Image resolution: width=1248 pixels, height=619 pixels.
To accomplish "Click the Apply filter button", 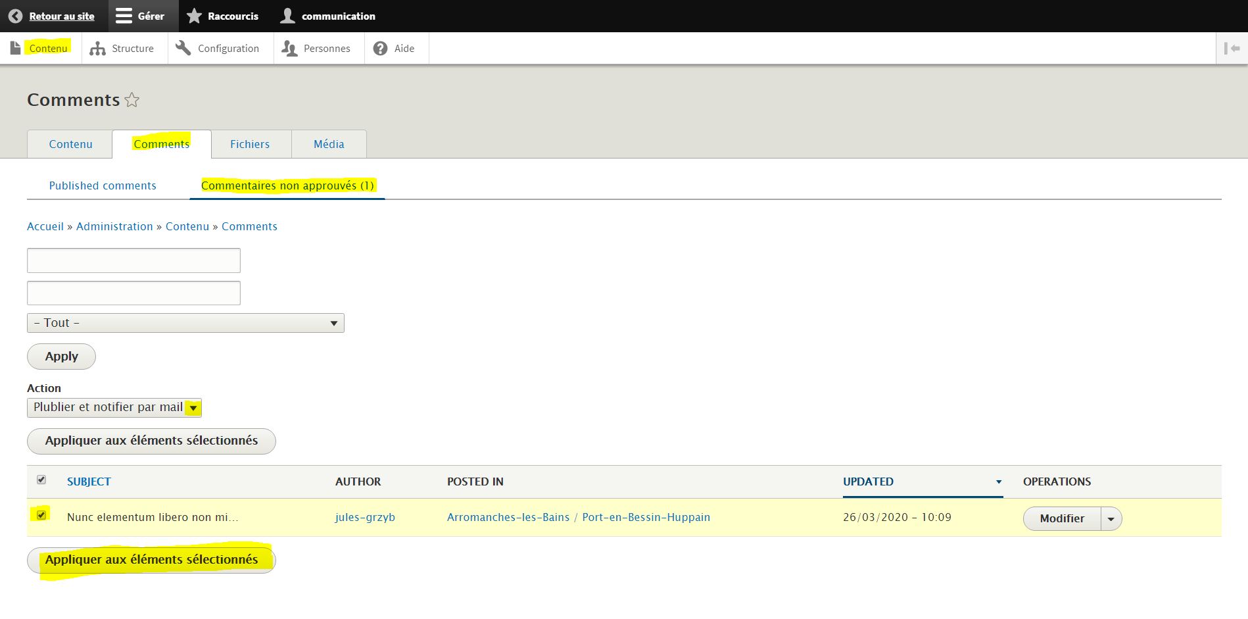I will click(x=61, y=357).
